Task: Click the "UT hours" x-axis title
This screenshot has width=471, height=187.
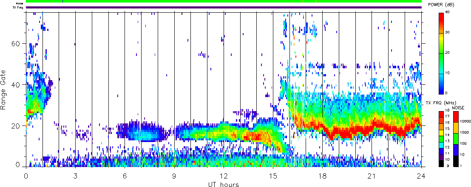Action: [224, 184]
